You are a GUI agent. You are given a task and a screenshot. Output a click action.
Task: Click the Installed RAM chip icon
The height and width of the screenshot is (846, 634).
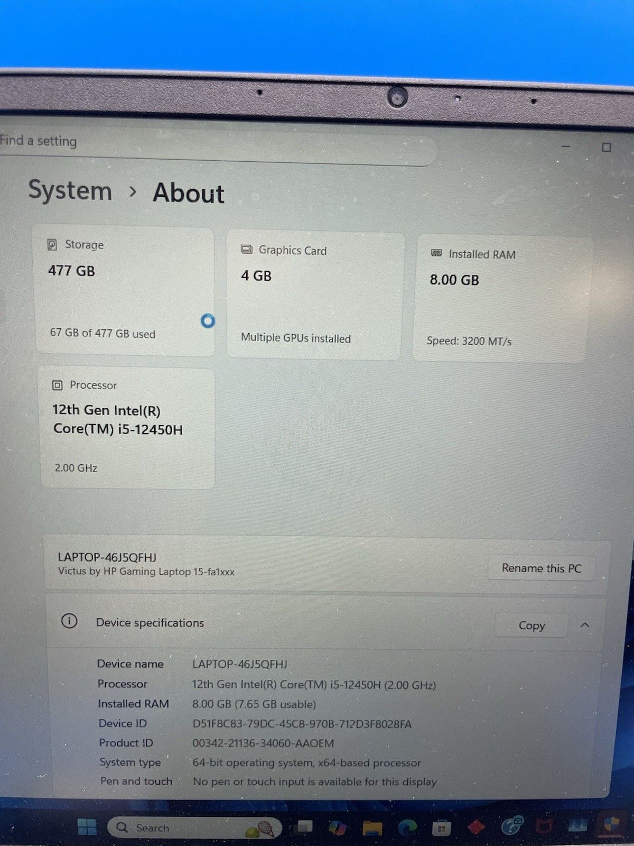tap(436, 253)
